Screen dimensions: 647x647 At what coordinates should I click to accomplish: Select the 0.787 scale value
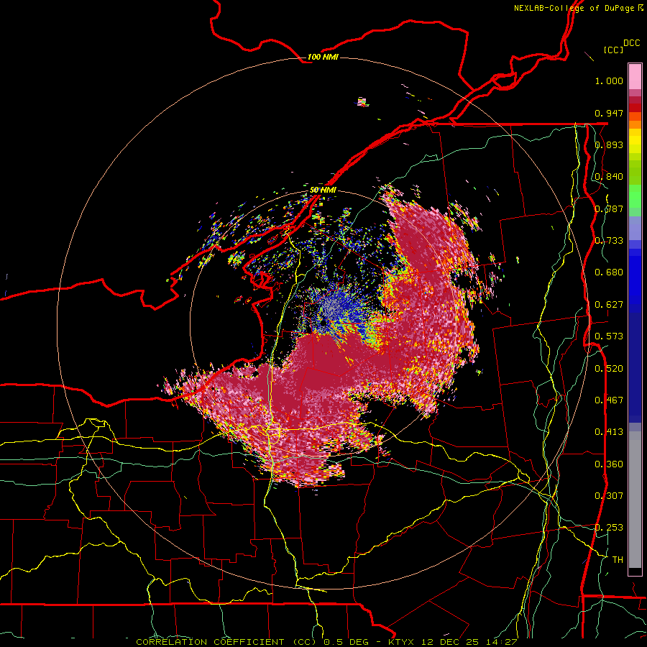pyautogui.click(x=609, y=208)
